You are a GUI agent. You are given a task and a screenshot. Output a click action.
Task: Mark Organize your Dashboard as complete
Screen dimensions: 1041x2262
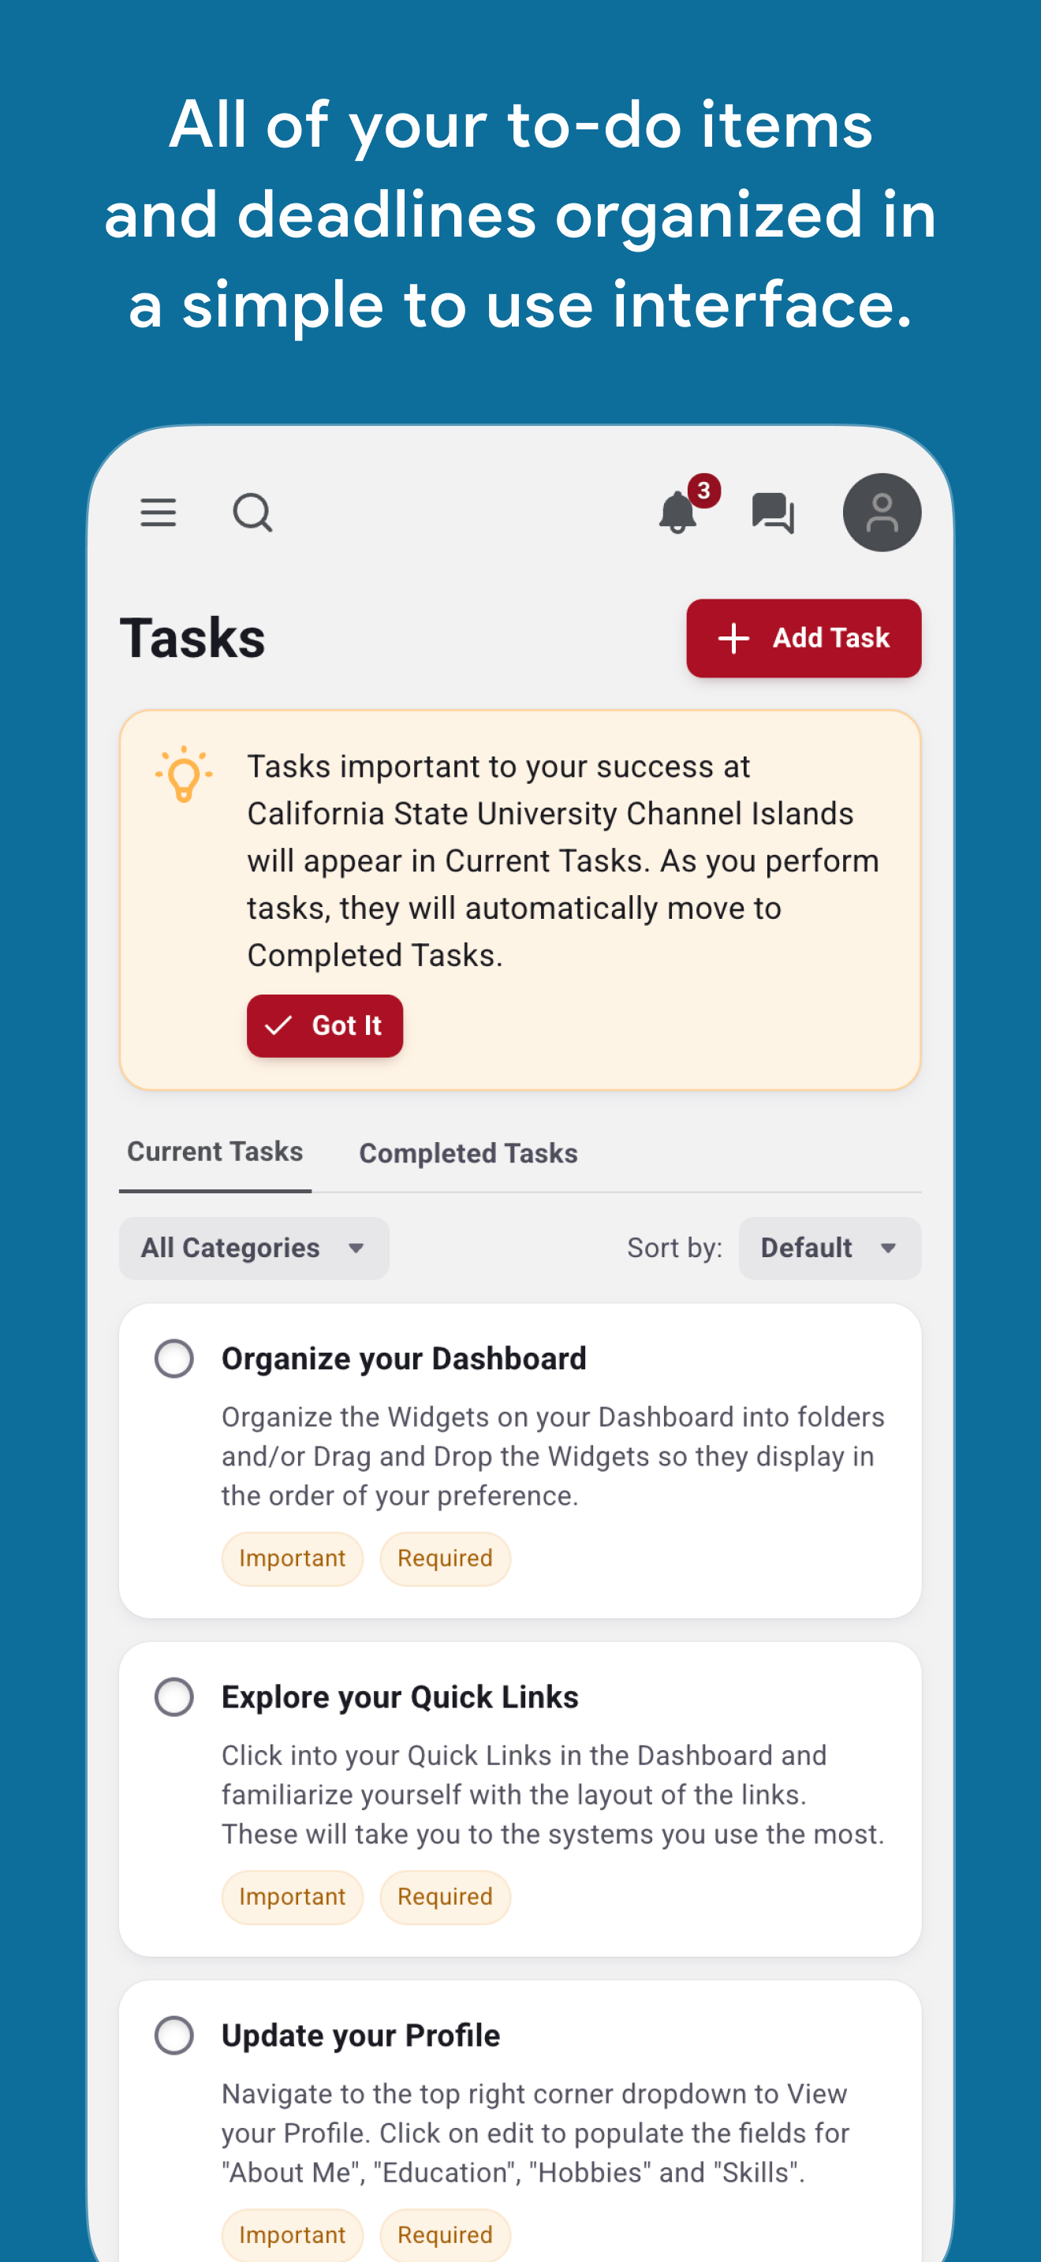point(173,1358)
